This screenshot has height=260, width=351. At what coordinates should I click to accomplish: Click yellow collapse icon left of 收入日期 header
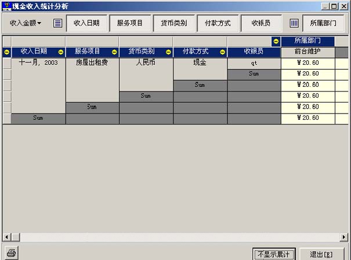[x=7, y=52]
